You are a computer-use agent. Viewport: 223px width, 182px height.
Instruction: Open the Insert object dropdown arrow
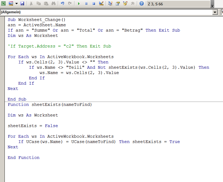(x=16, y=3)
